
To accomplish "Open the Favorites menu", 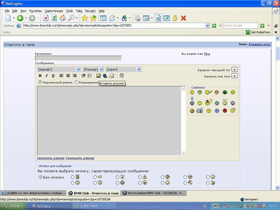I will pos(35,11).
